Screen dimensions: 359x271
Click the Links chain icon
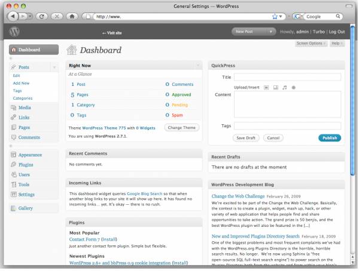(14, 118)
